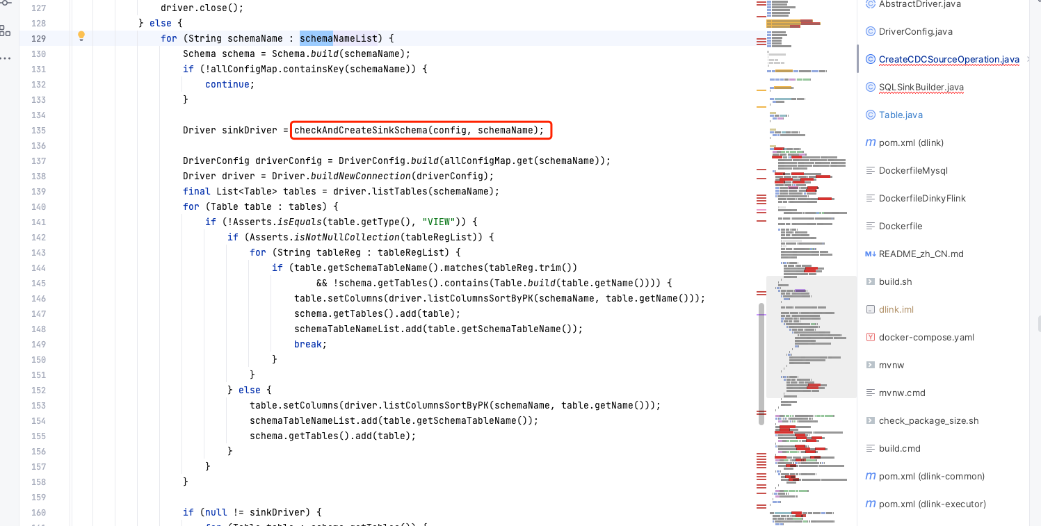Click the Markdown icon beside README_zh_CN.md
The height and width of the screenshot is (526, 1041).
(871, 254)
